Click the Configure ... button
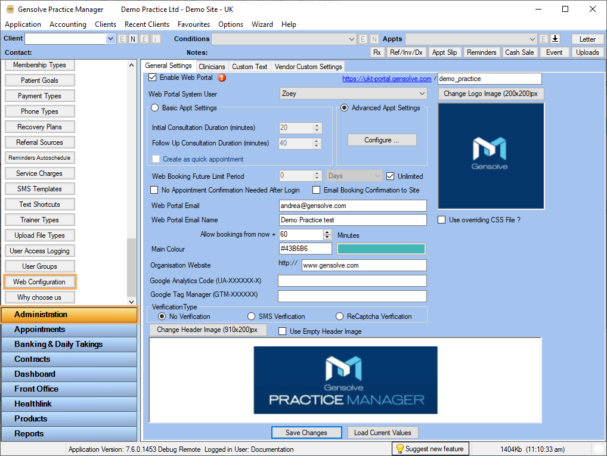607x456 pixels. pyautogui.click(x=382, y=139)
